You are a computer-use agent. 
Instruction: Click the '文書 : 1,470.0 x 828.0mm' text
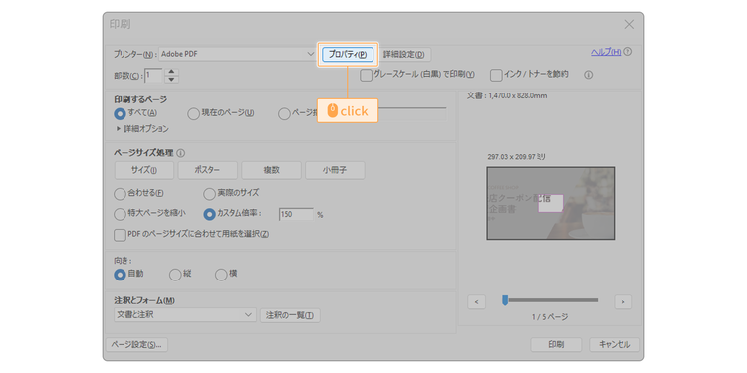pos(507,96)
